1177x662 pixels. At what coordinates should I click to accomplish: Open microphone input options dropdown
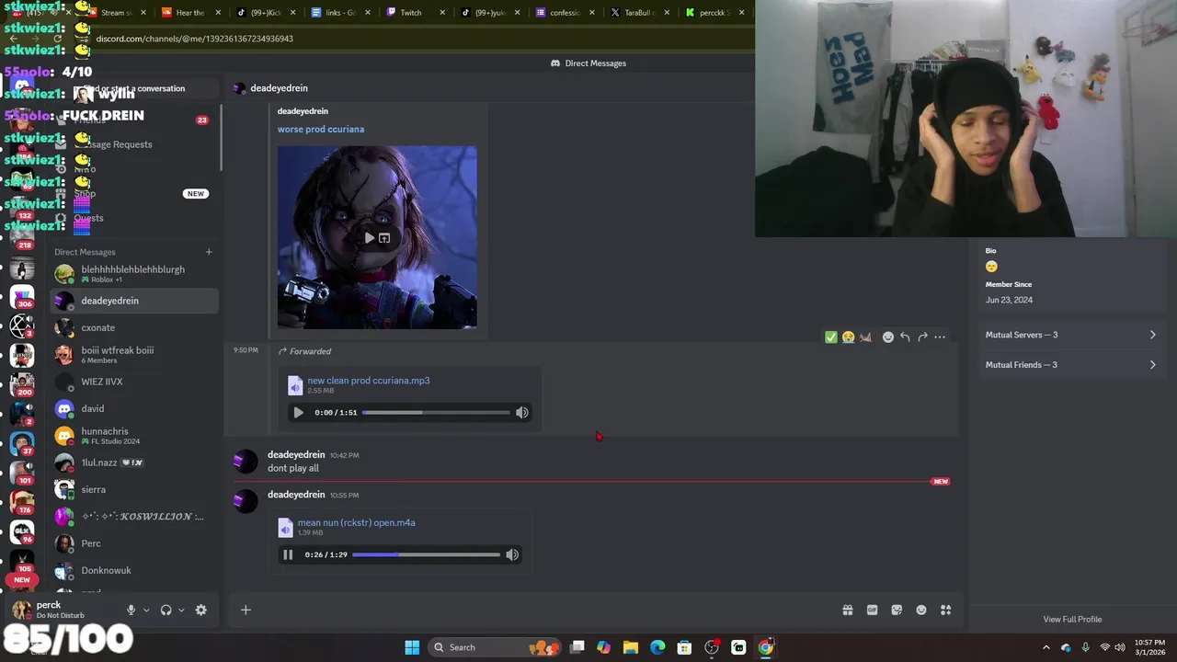145,610
